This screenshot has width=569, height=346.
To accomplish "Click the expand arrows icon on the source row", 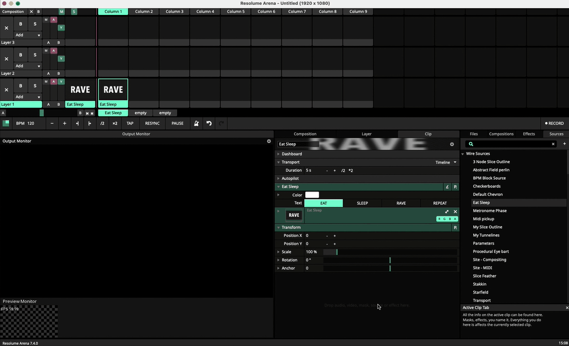I will (x=446, y=212).
